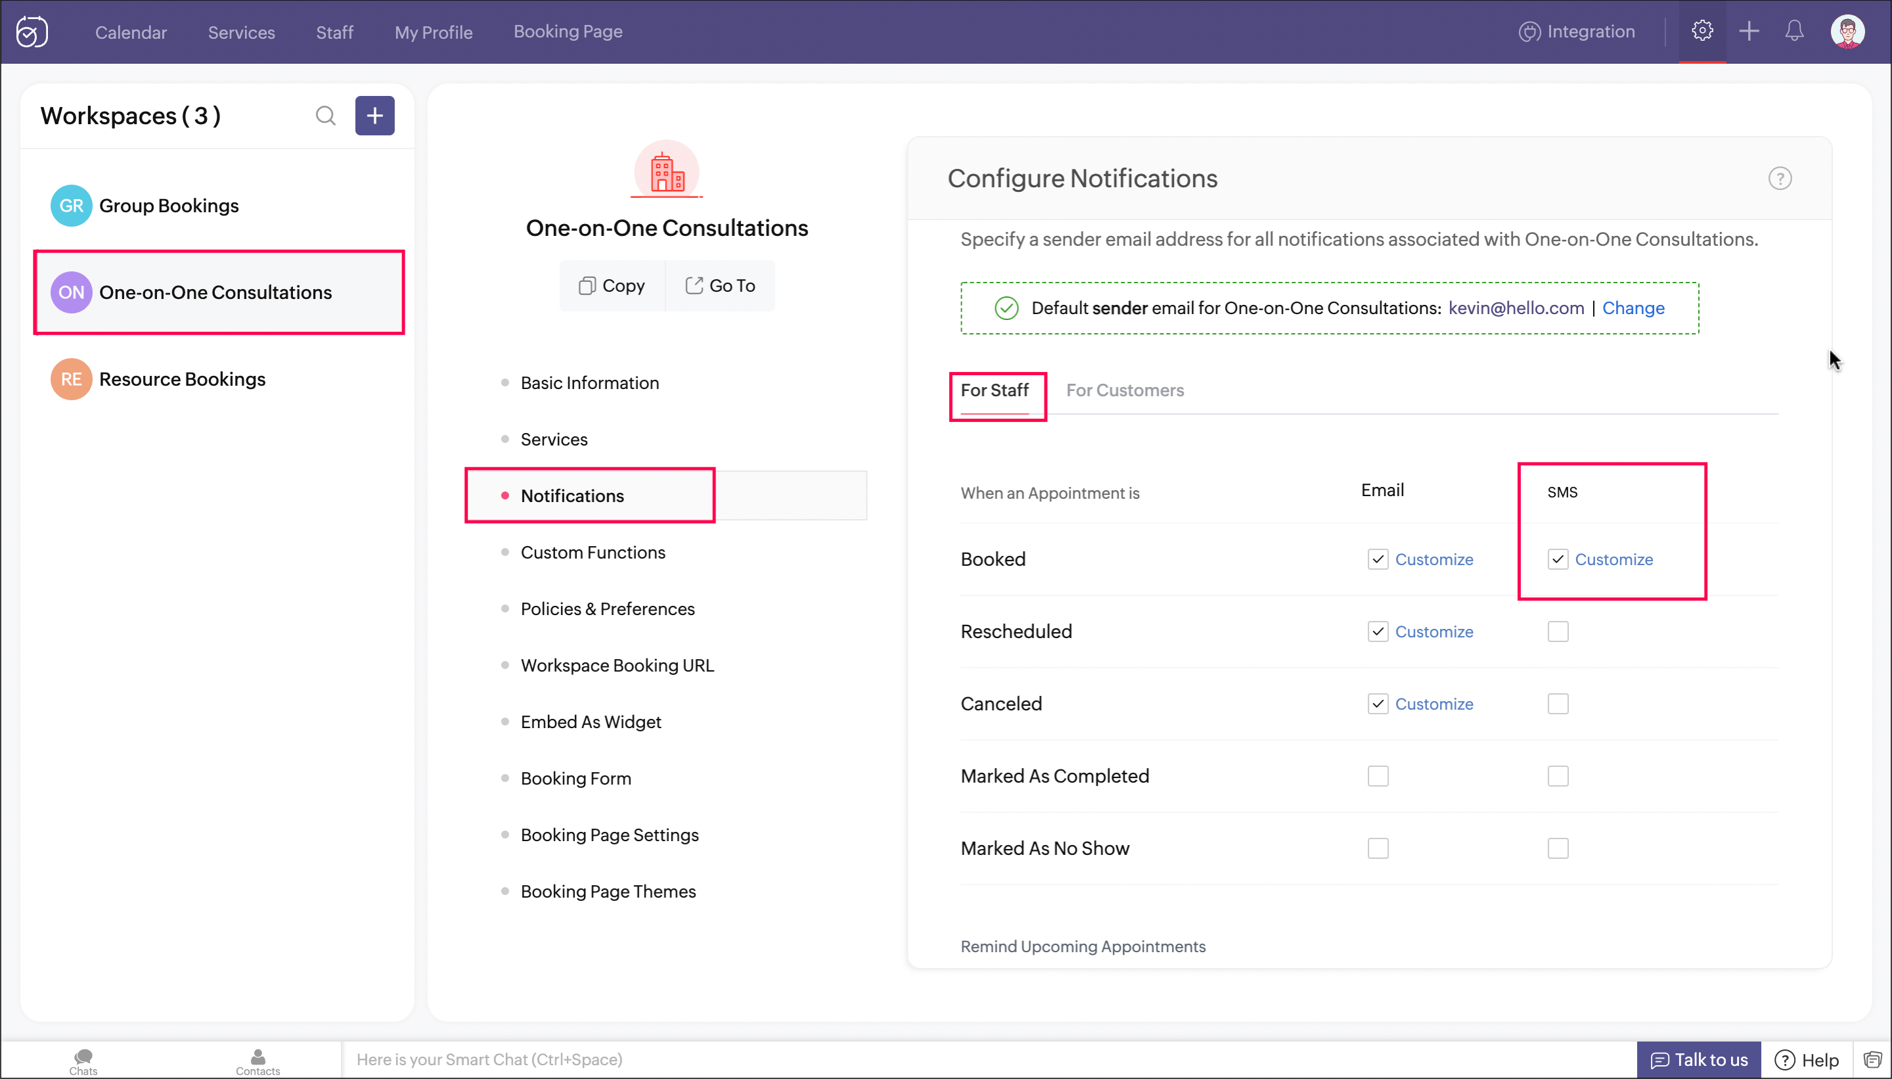Click the ON workspace avatar

click(x=71, y=292)
